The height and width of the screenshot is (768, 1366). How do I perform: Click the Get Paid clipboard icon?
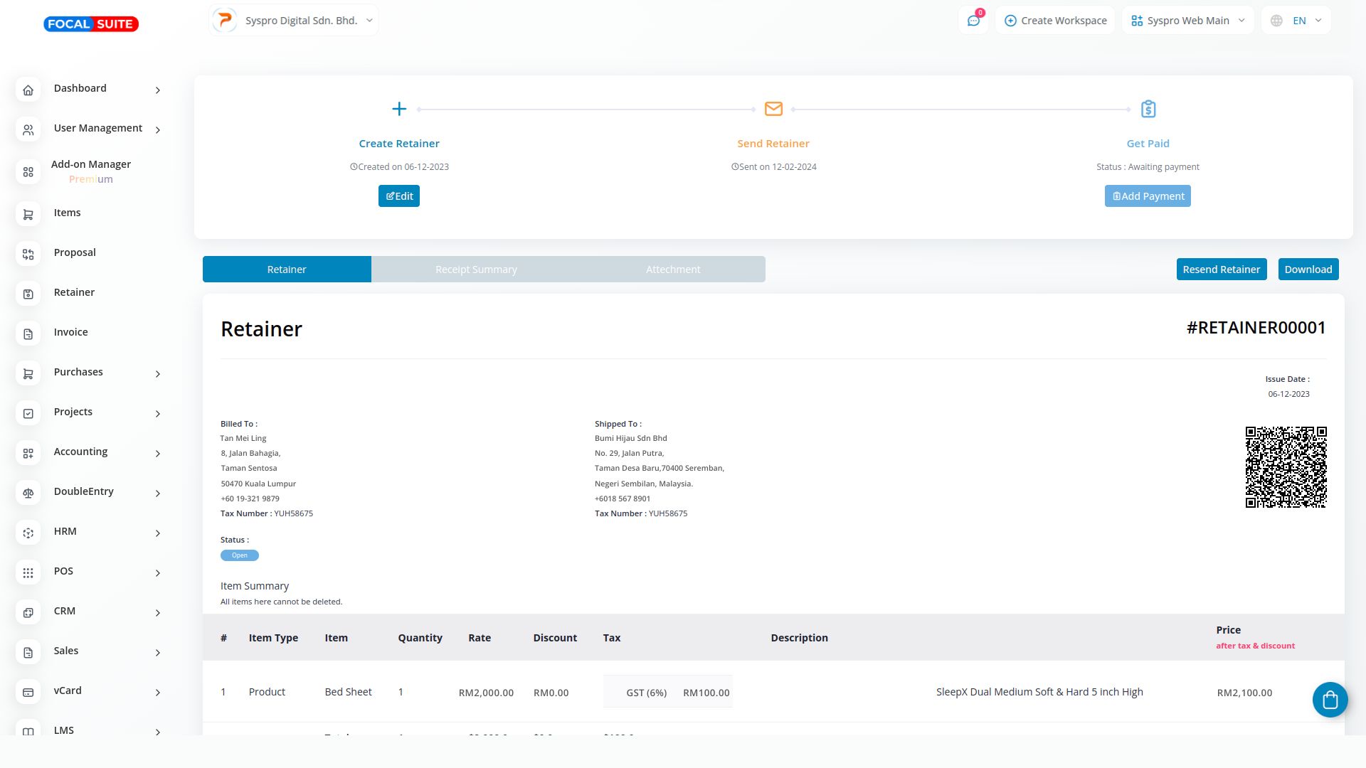pyautogui.click(x=1148, y=109)
